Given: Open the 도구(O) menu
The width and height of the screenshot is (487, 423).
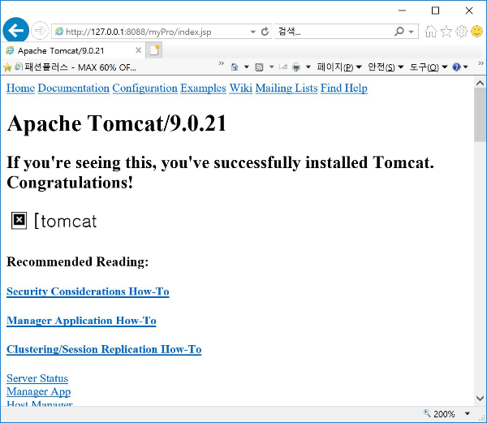Looking at the screenshot, I should [x=429, y=67].
